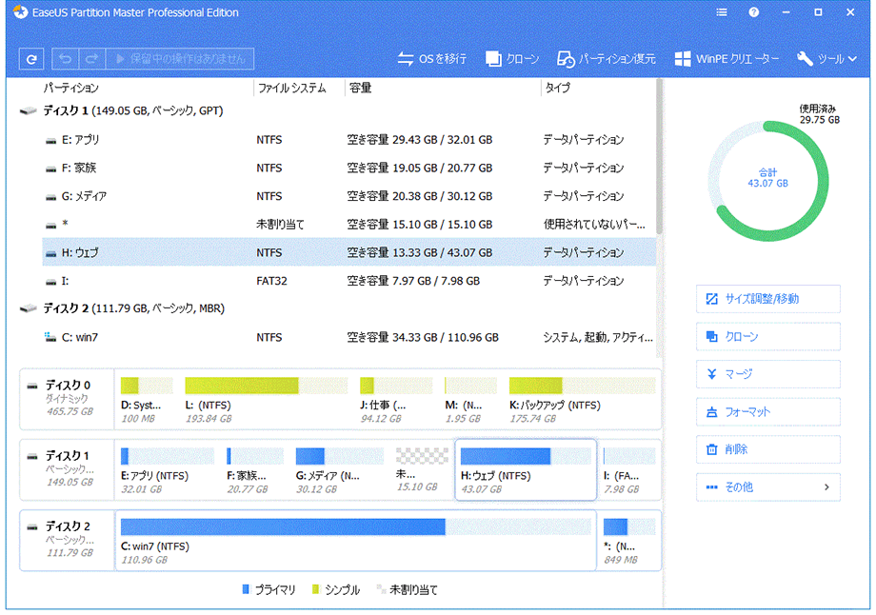876x615 pixels.
Task: Select M: block in disk map
Action: point(470,401)
